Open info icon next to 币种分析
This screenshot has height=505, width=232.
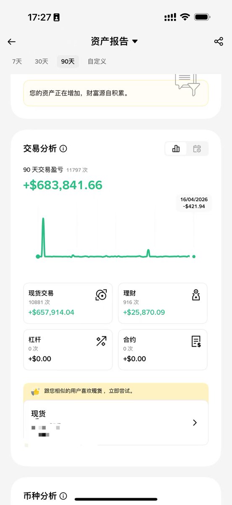tap(63, 496)
